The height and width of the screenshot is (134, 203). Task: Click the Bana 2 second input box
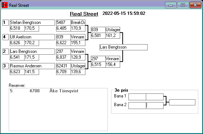(155, 105)
